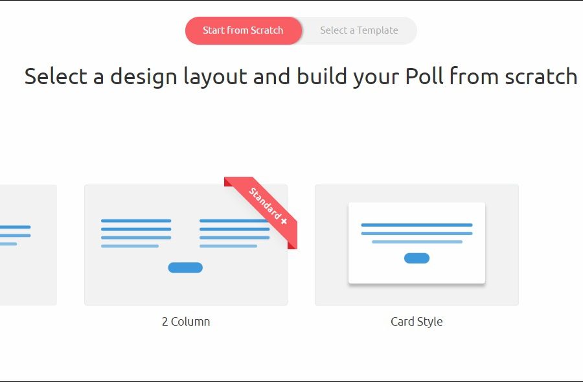Image resolution: width=583 pixels, height=382 pixels.
Task: Switch to Select a Template tab
Action: click(359, 30)
